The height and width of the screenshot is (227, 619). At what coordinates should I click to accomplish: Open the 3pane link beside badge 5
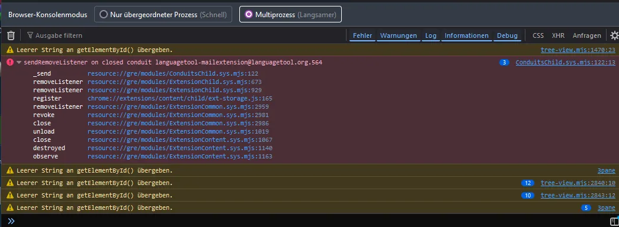pos(607,207)
